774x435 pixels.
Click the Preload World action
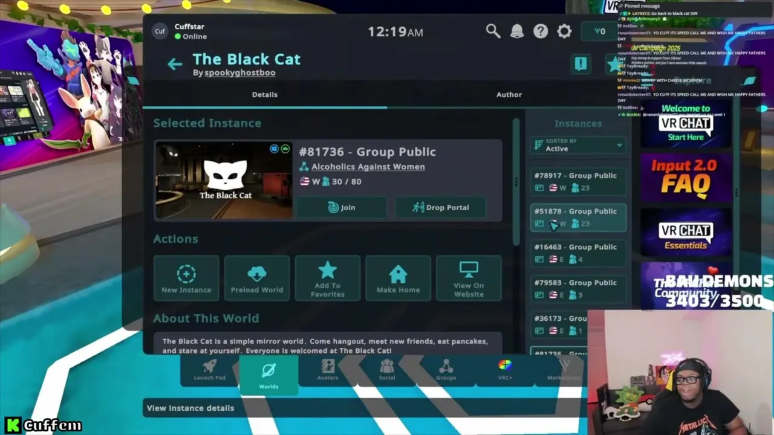click(x=257, y=278)
